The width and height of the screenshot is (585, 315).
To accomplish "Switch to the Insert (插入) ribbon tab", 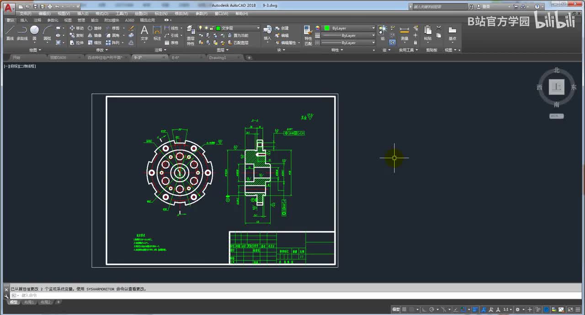I will [x=24, y=20].
